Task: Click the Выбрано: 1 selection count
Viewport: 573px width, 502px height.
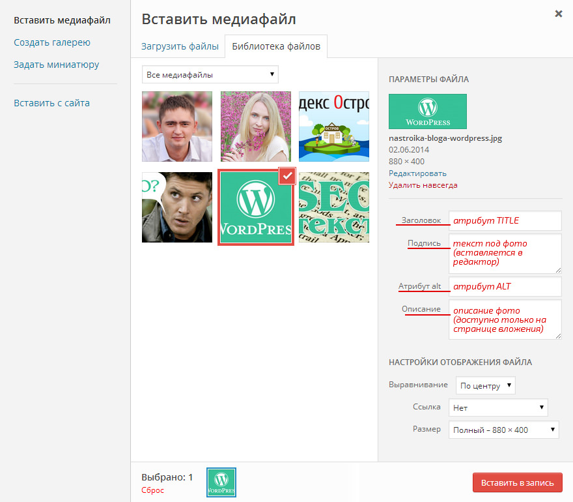Action: (167, 477)
